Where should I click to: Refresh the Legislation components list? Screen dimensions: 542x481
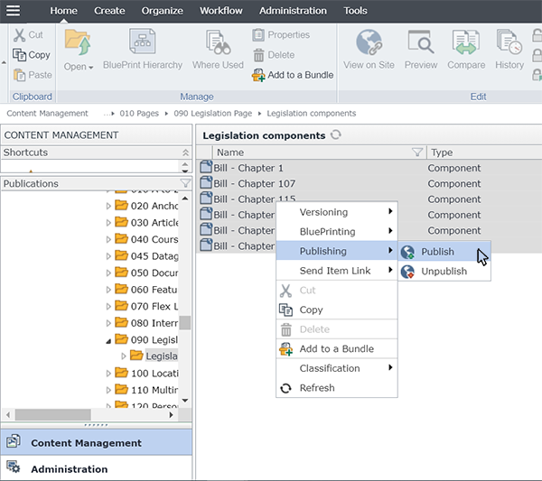336,135
